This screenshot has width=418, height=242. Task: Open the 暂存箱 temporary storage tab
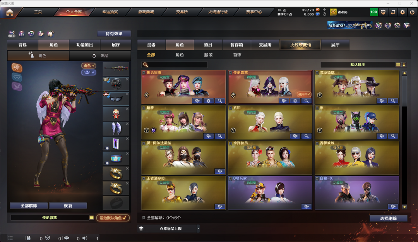click(x=236, y=45)
